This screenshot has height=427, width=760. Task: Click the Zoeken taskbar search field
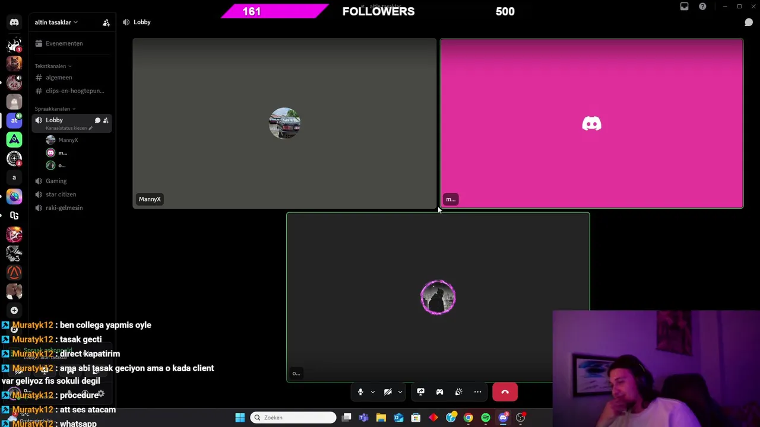point(293,418)
